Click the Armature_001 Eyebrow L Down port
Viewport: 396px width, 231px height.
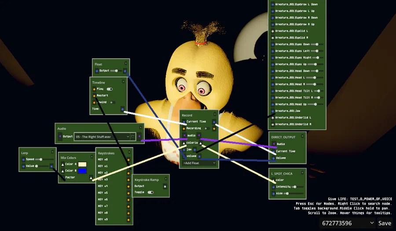(x=272, y=4)
